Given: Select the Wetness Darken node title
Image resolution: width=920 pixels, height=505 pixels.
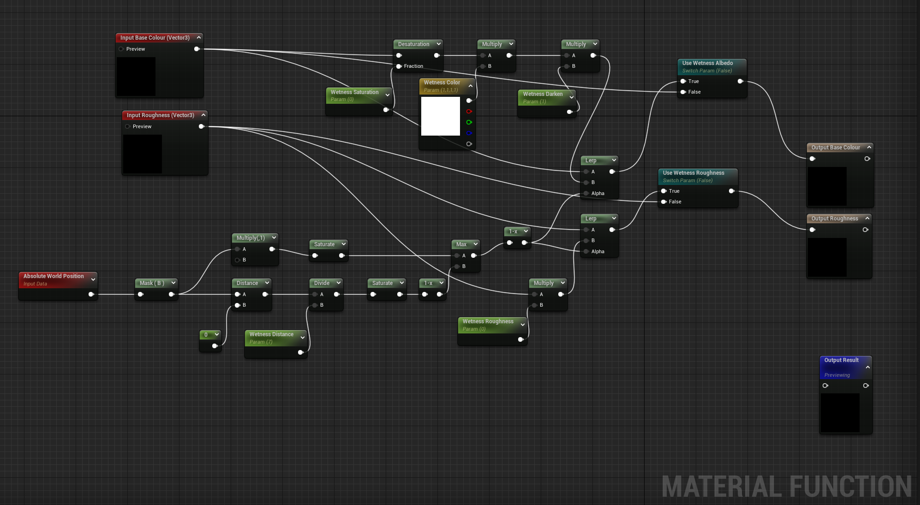Looking at the screenshot, I should [x=543, y=94].
